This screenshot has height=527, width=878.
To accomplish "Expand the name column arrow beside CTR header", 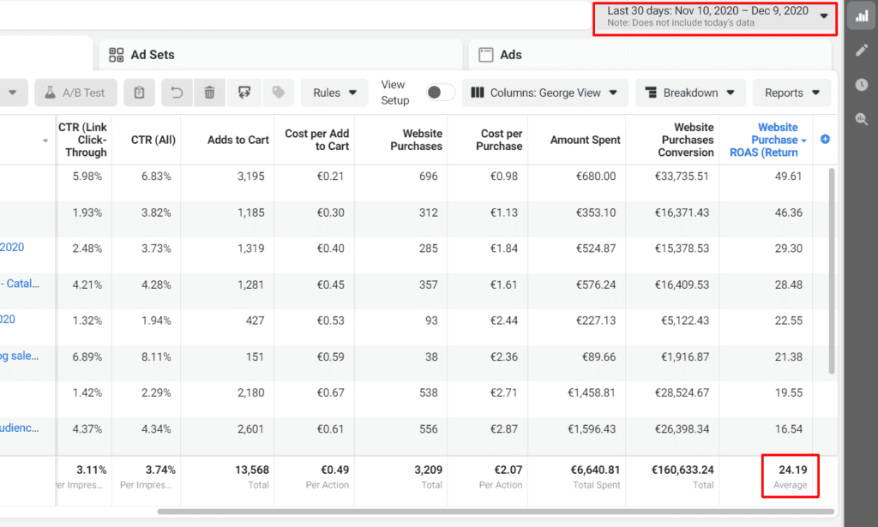I will tap(45, 141).
